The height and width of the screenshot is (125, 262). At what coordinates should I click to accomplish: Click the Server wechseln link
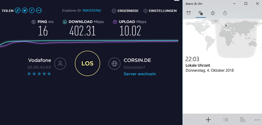click(x=140, y=74)
